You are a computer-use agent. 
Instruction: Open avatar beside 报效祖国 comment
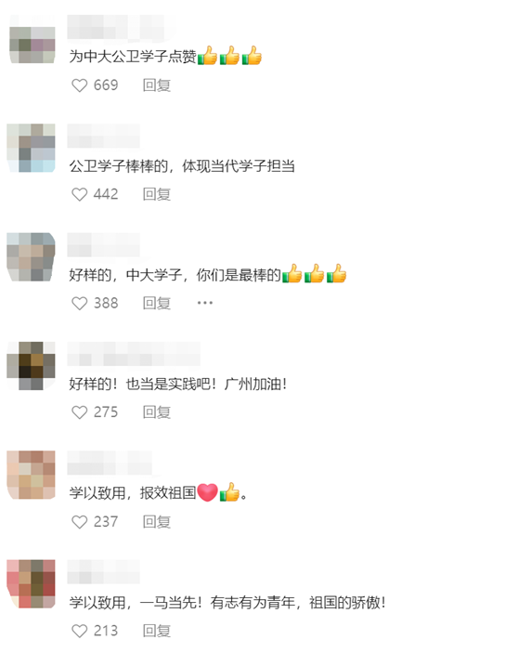[x=31, y=475]
